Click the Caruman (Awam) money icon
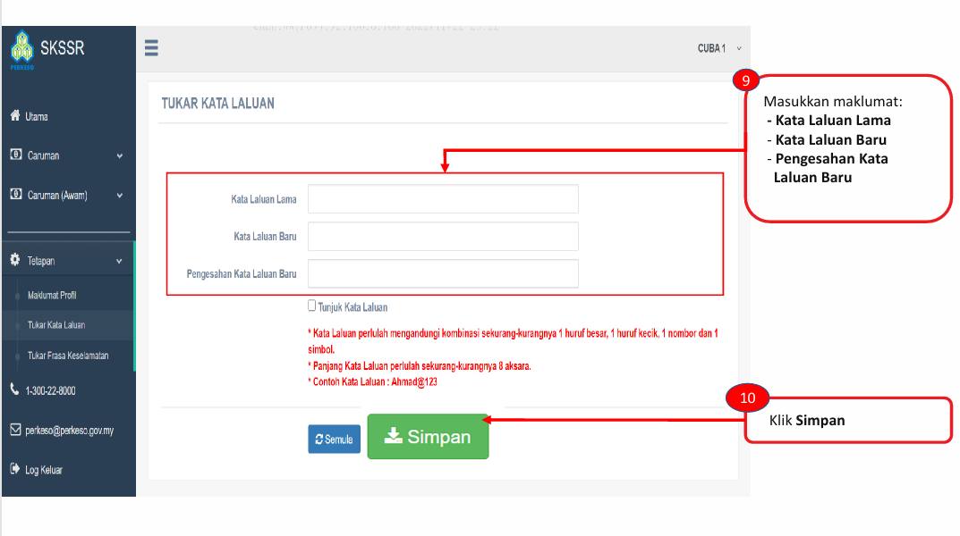The image size is (960, 536). tap(16, 195)
